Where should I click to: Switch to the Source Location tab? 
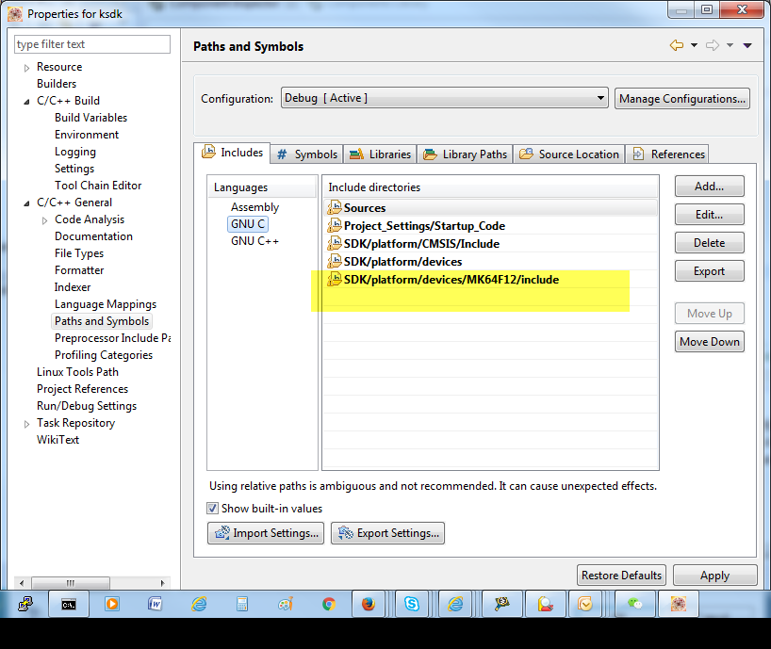(569, 154)
